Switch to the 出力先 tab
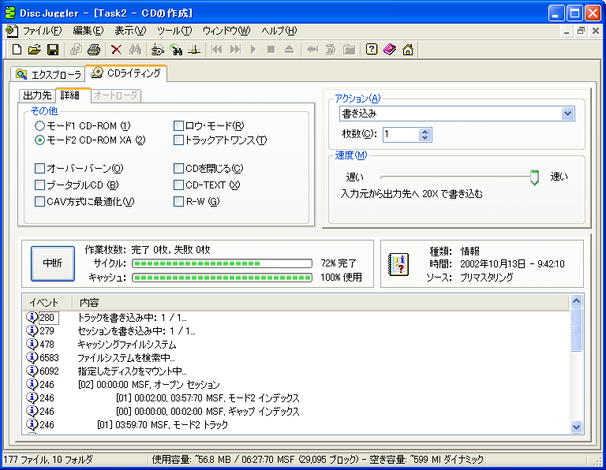 coord(37,95)
